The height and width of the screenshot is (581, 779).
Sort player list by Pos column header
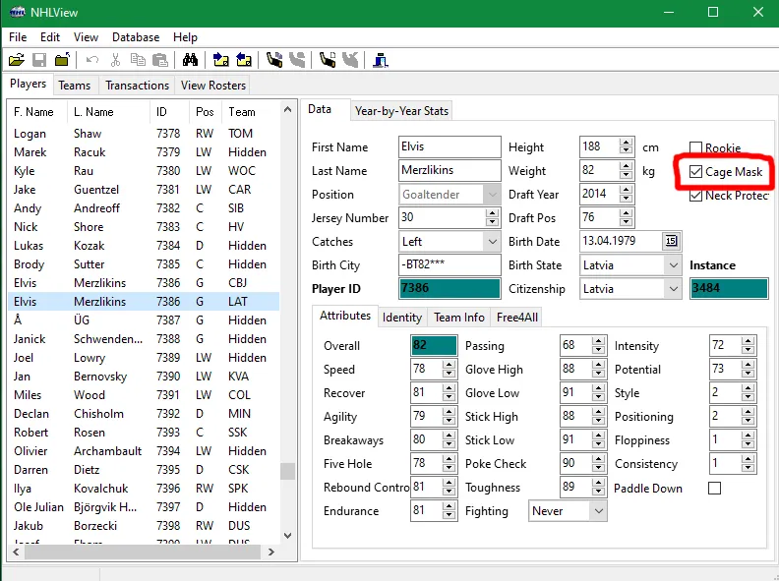click(x=206, y=112)
